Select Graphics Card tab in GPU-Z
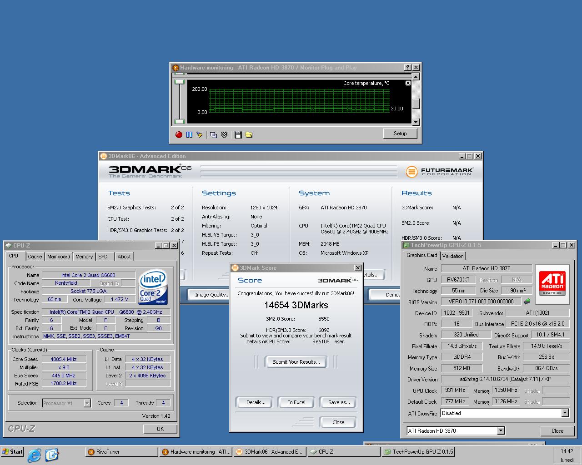 click(x=421, y=255)
